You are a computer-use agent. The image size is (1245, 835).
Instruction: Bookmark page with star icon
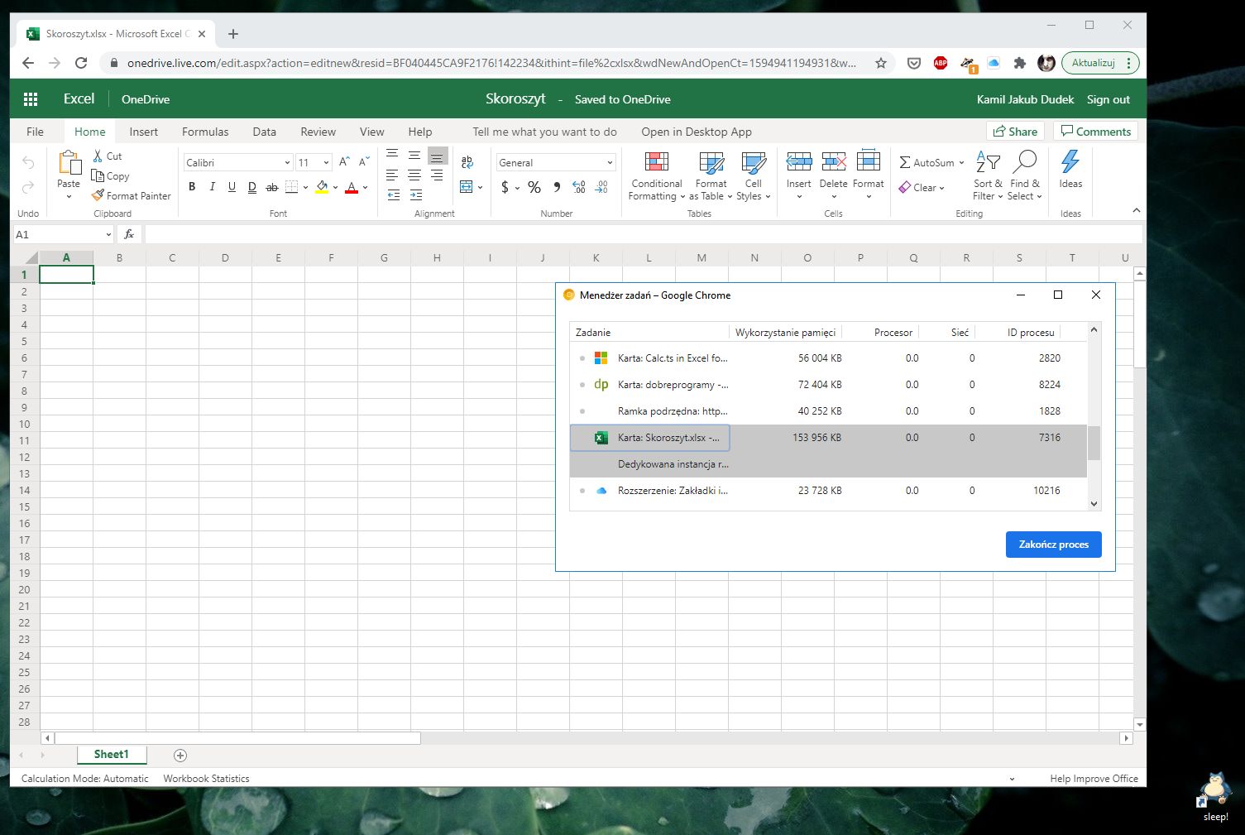[x=881, y=63]
